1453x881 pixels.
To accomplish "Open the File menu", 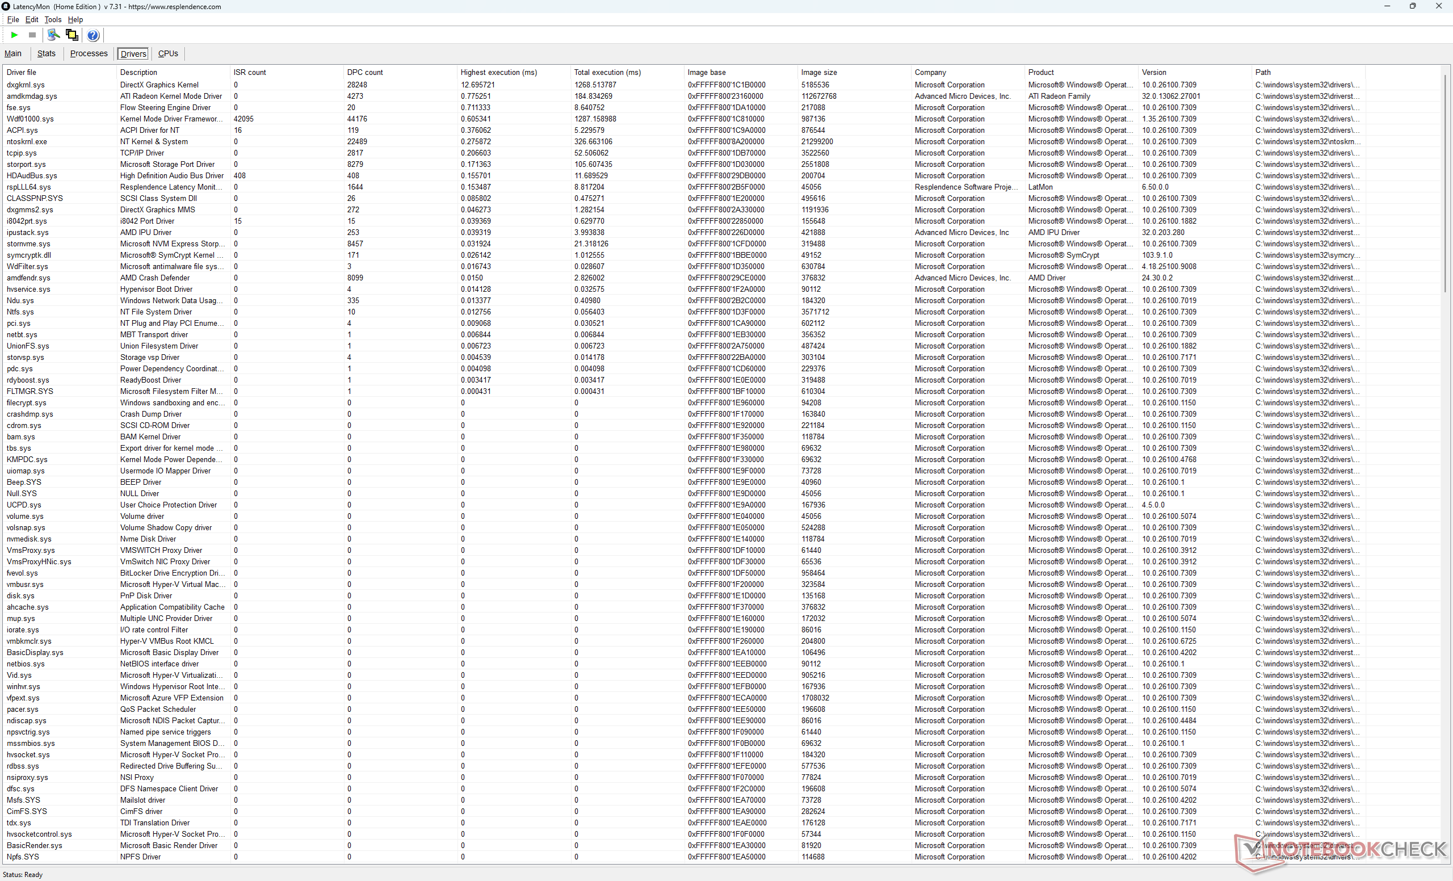I will [13, 19].
